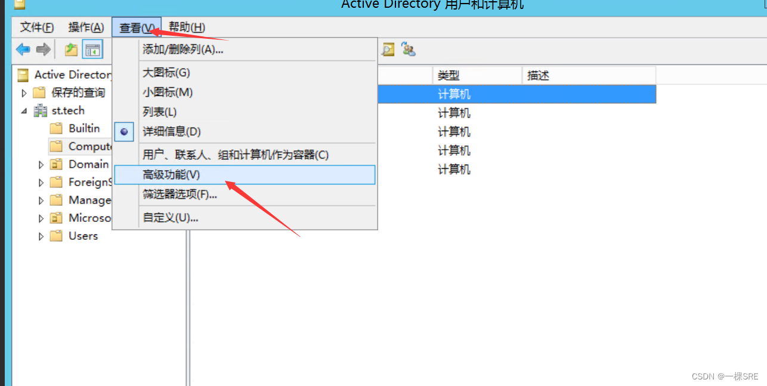The width and height of the screenshot is (767, 386).
Task: Click the ForeignS folder icon in tree
Action: click(x=56, y=182)
